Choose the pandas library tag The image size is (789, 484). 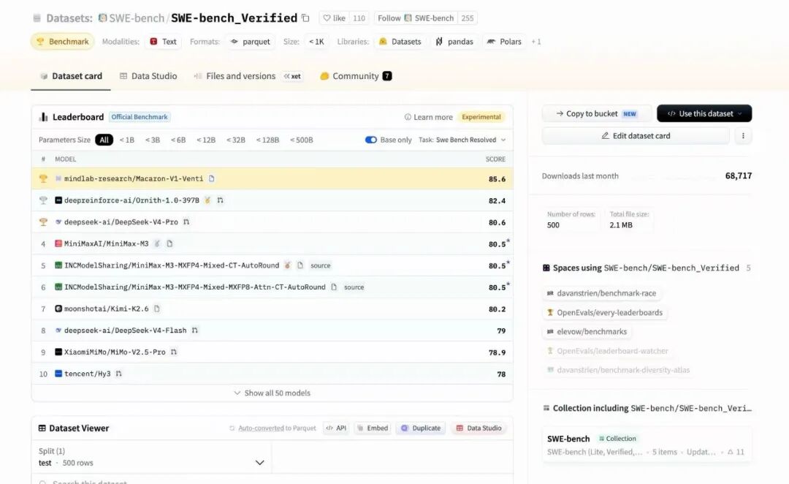click(454, 41)
